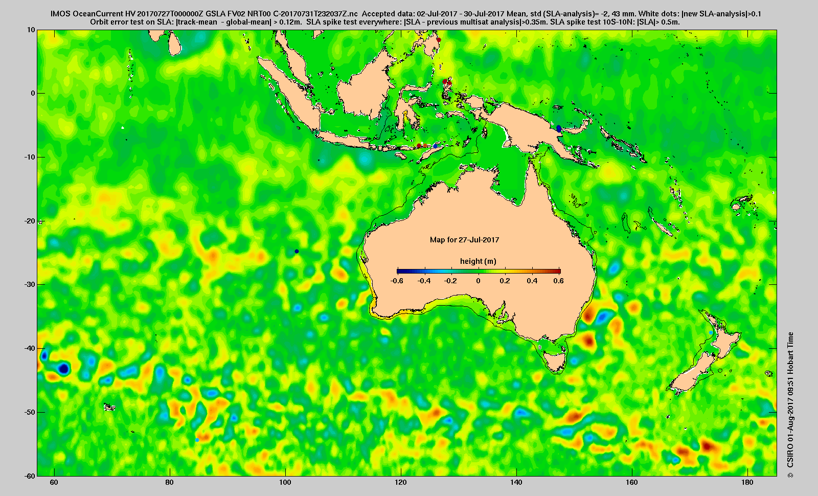The width and height of the screenshot is (818, 496).
Task: Click the CSIRO Hobart Time copyright text
Action: tap(790, 404)
